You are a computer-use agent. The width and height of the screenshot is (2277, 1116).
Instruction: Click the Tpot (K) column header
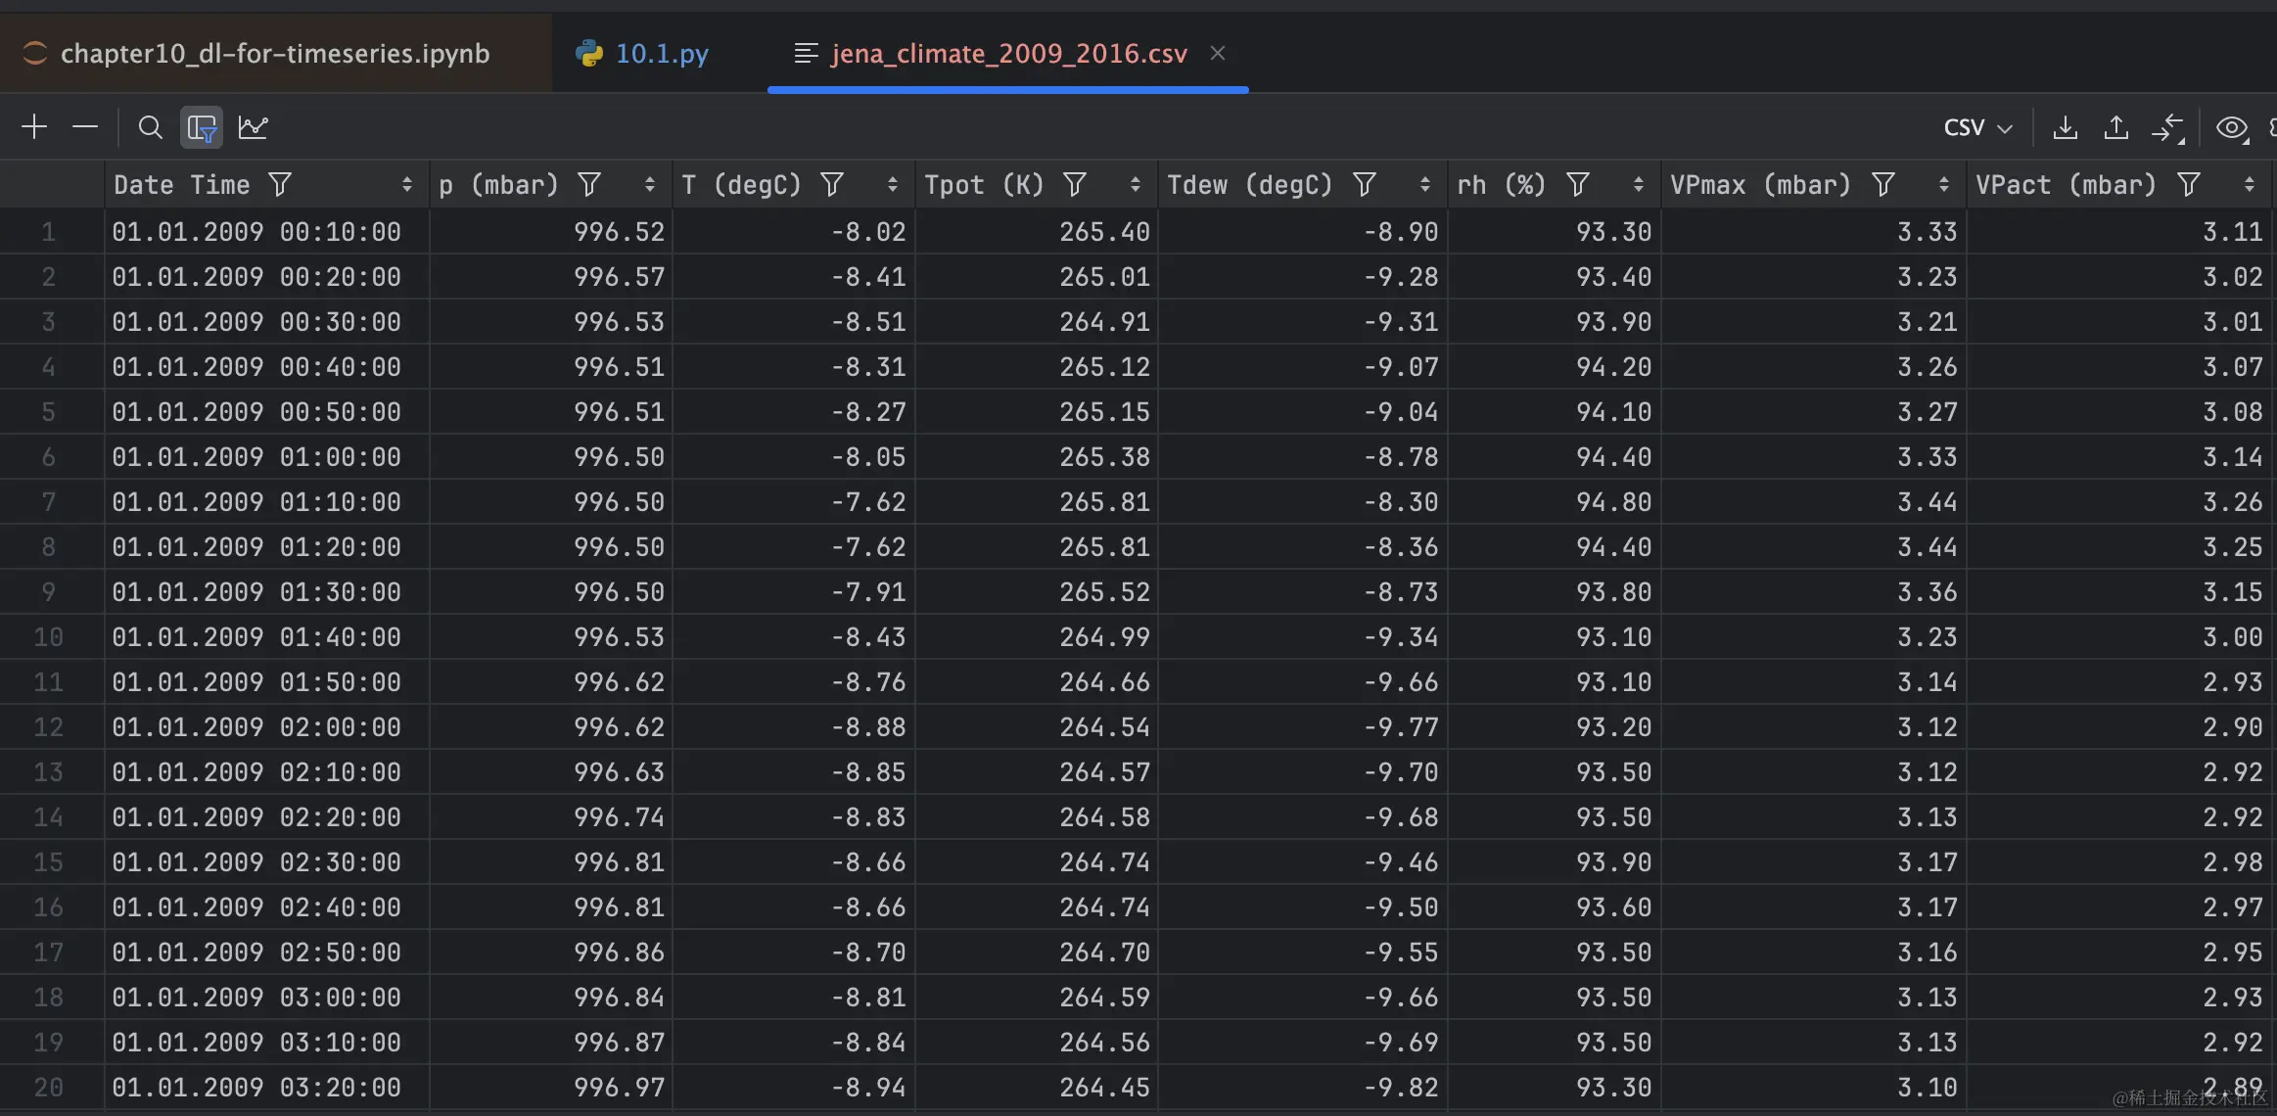coord(983,184)
